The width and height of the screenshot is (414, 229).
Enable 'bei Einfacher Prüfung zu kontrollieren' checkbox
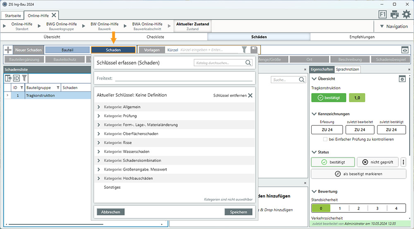point(325,140)
